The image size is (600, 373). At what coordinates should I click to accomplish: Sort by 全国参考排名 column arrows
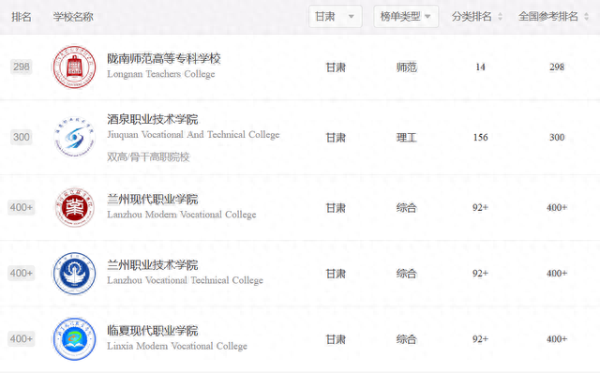[586, 17]
